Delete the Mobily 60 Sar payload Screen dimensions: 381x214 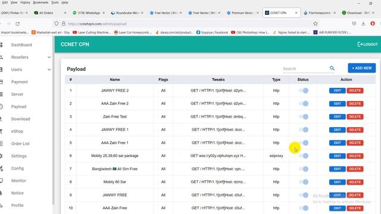point(355,182)
